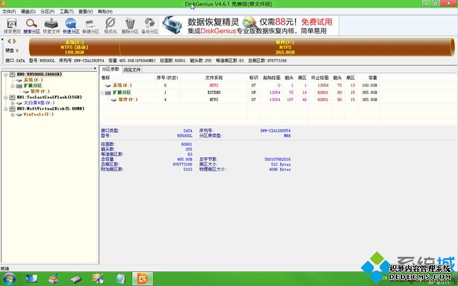
Task: Select HD0:WD5000L(466GB) in disk tree
Action: click(39, 74)
